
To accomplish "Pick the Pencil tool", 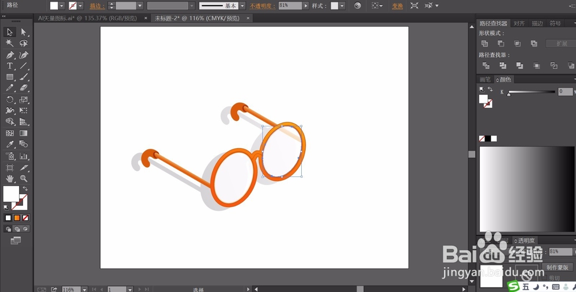I will point(10,88).
